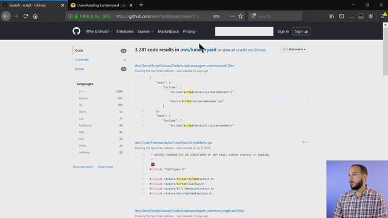This screenshot has width=388, height=218.
Task: Open scriptcanvasgem_common_single.waf_files result
Action: (x=190, y=211)
